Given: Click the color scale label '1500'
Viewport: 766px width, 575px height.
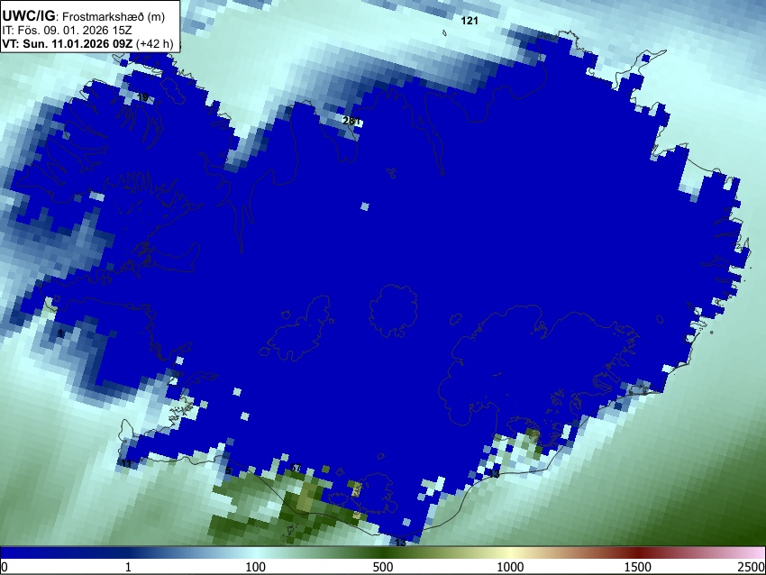Looking at the screenshot, I should (637, 567).
